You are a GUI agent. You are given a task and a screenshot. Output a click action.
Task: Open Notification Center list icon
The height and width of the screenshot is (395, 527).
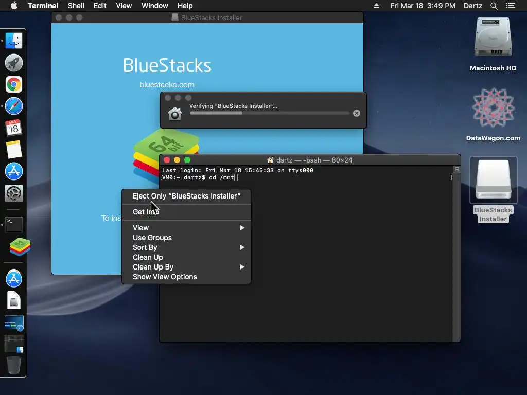(511, 6)
